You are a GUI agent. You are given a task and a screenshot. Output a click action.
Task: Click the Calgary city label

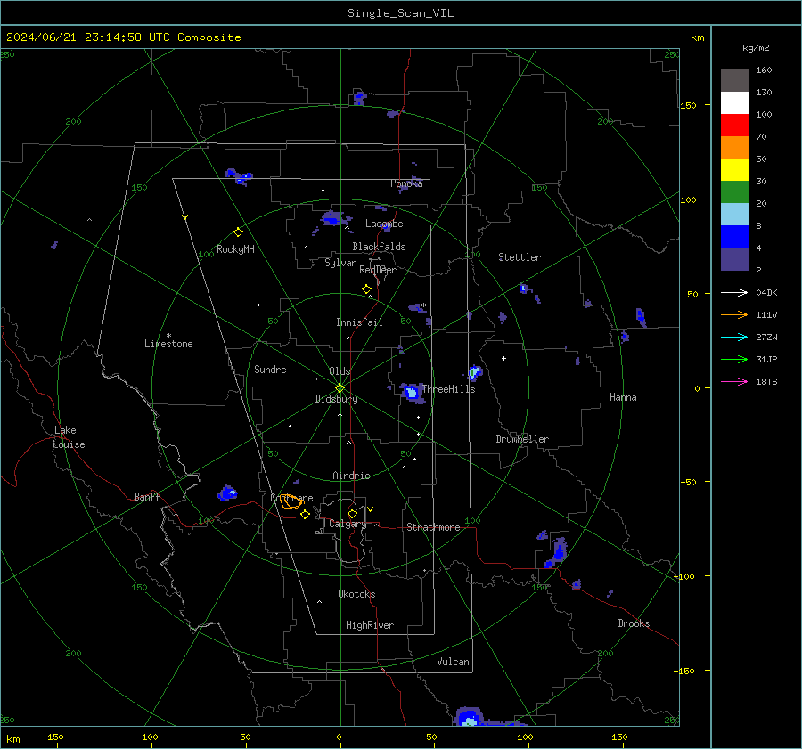coord(348,524)
